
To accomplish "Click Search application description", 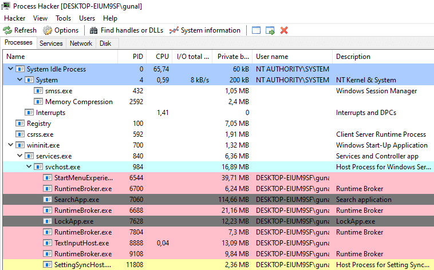I will pos(364,200).
